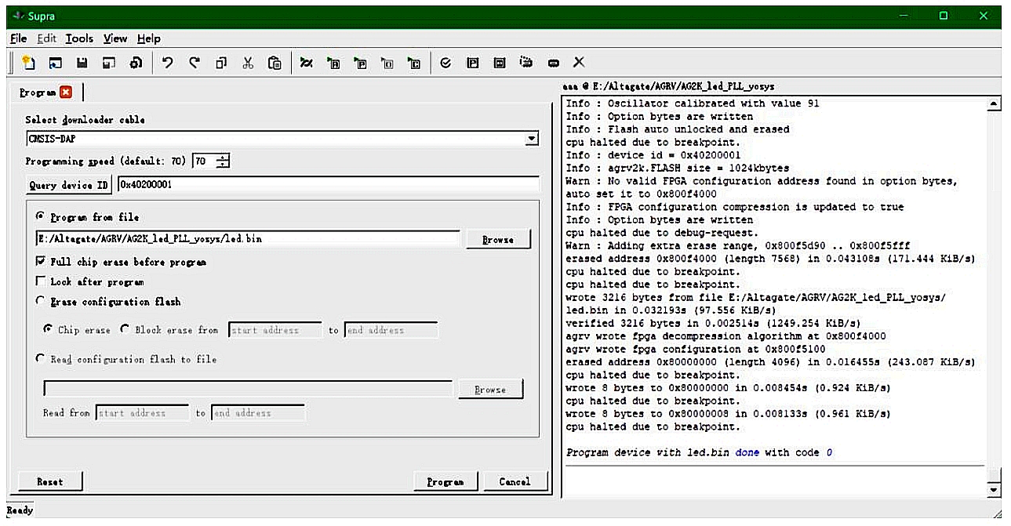Screen dimensions: 1011x526
Task: Click the 'verified 3216 bytes' log line
Action: (x=713, y=323)
